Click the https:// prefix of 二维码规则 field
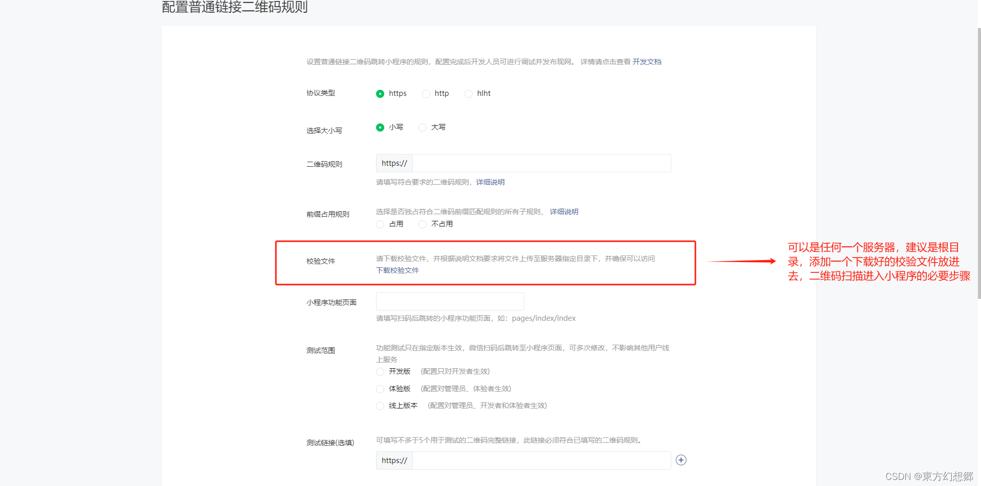The height and width of the screenshot is (486, 981). click(394, 163)
